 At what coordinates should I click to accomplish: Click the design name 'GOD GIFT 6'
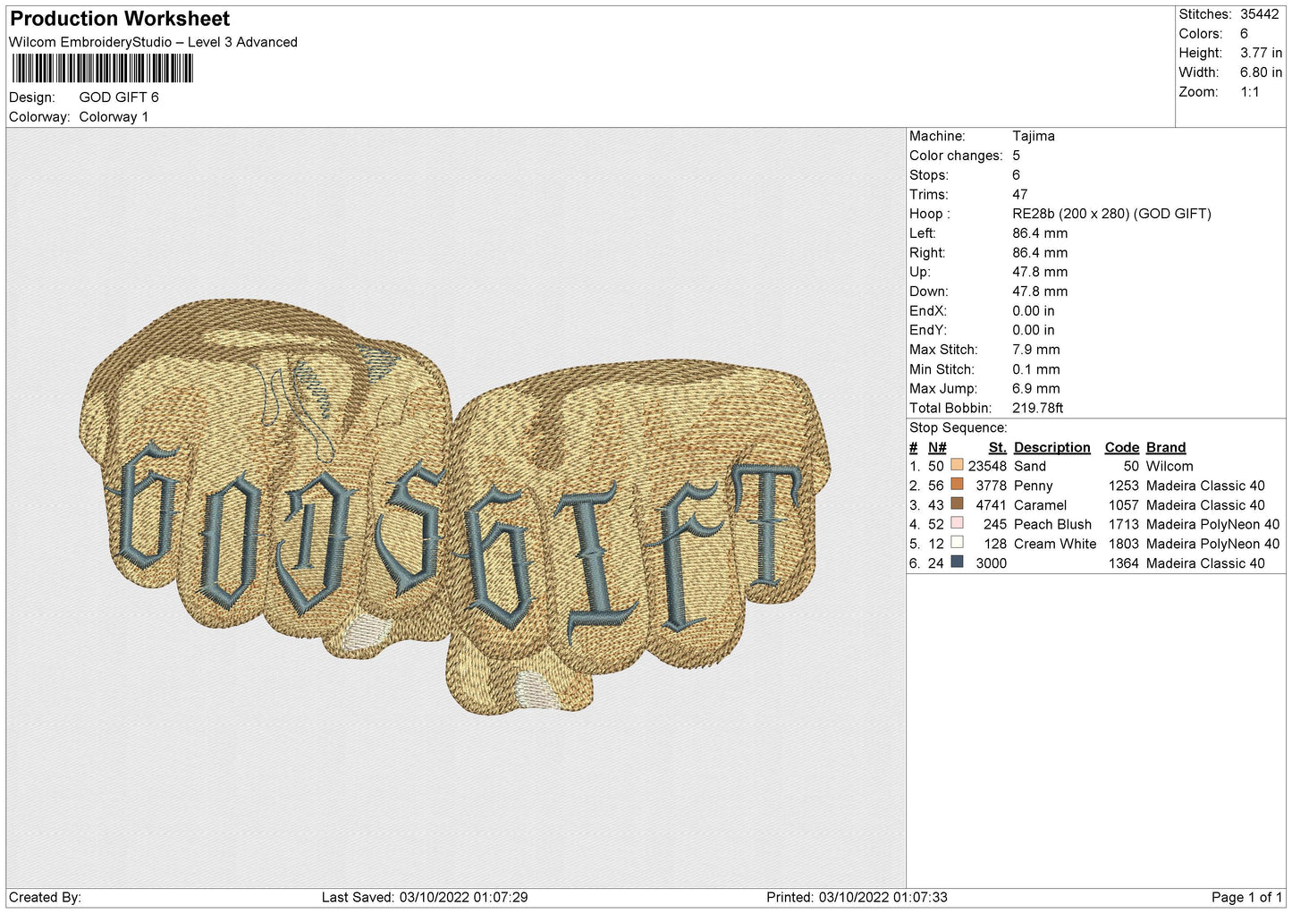[119, 97]
